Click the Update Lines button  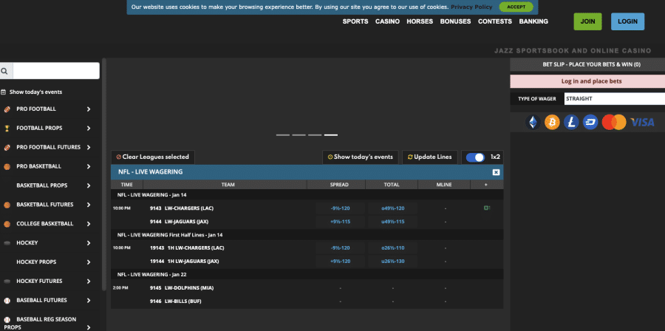(429, 157)
